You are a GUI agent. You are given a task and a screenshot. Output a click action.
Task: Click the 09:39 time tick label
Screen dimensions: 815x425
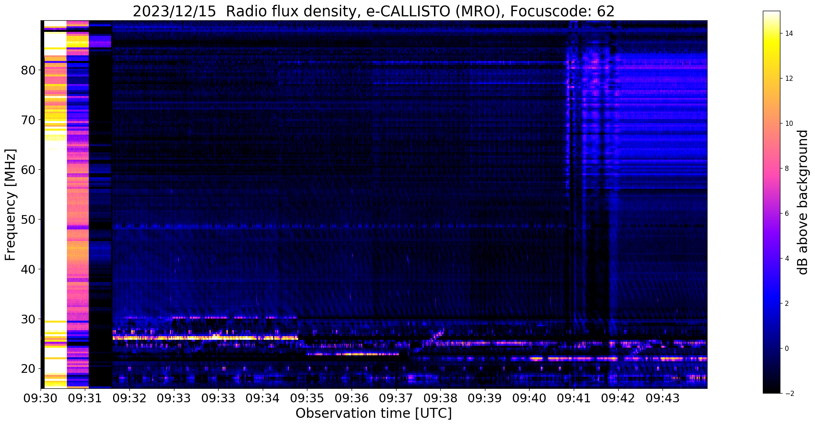pos(485,398)
